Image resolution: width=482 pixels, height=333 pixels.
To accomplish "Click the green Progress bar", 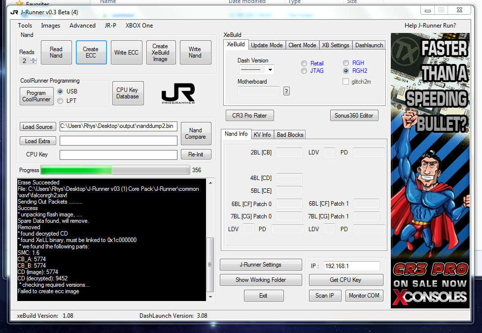I will pos(115,170).
